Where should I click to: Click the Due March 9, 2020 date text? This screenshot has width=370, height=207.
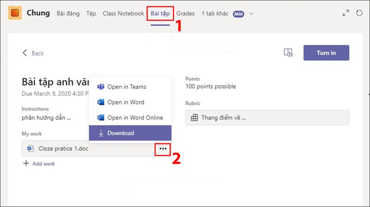point(55,94)
